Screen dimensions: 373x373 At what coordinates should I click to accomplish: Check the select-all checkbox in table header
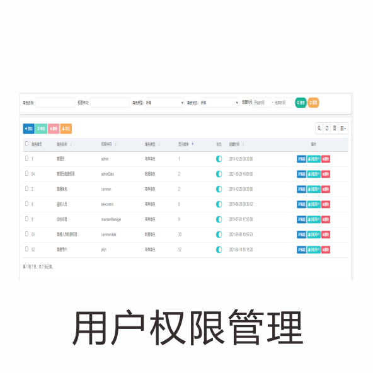26,144
